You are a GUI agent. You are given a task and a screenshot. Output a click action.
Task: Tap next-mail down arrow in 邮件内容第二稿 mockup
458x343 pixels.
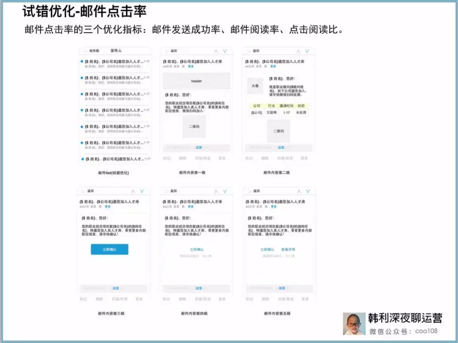307,51
